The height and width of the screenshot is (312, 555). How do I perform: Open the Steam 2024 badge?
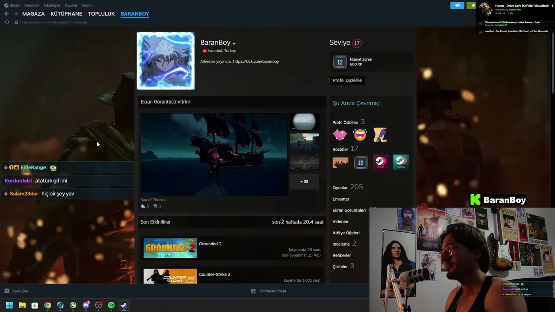point(401,162)
